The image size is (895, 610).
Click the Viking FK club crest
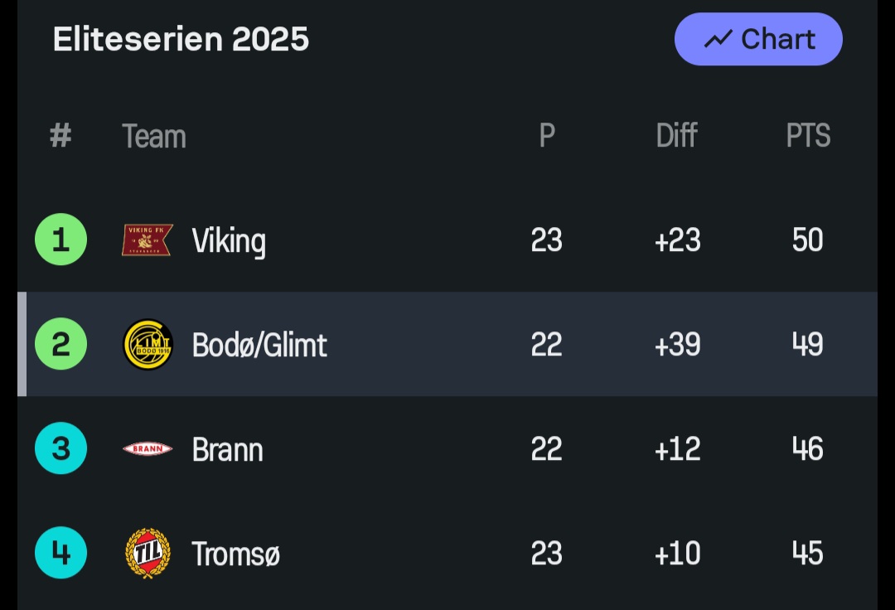click(148, 240)
